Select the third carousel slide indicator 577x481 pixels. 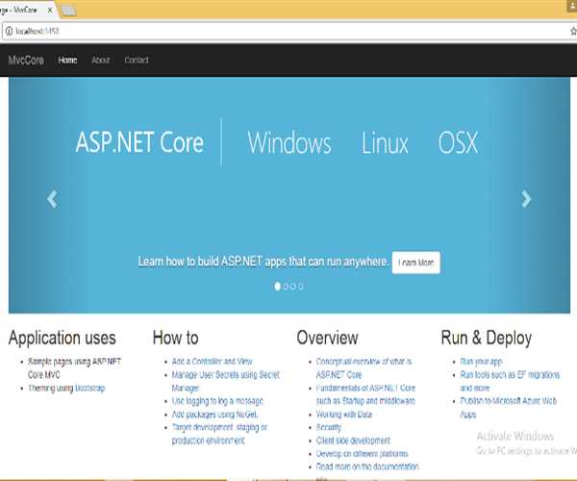coord(293,286)
